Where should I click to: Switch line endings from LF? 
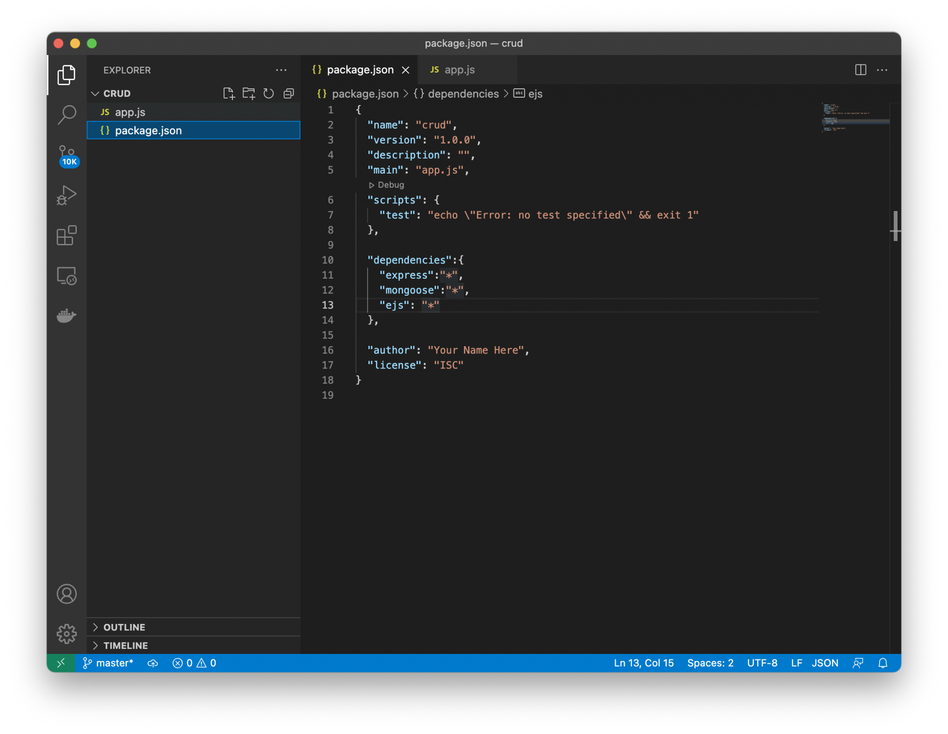[x=797, y=663]
